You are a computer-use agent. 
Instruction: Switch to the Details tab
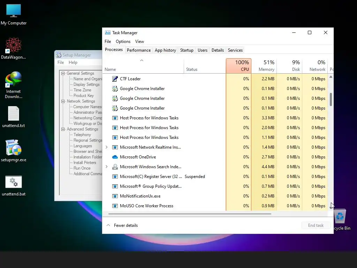[218, 50]
